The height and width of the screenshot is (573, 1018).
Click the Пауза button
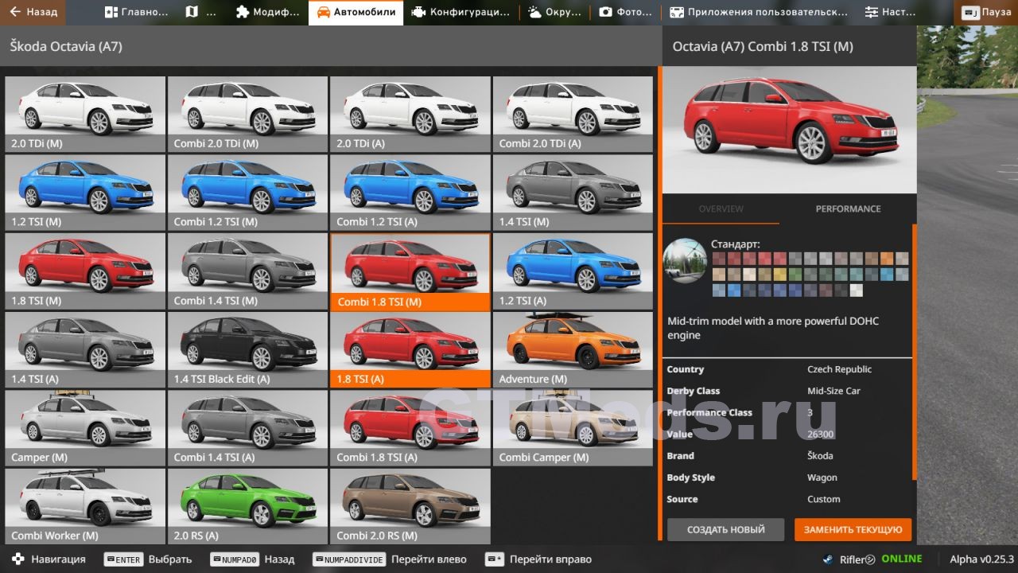987,12
